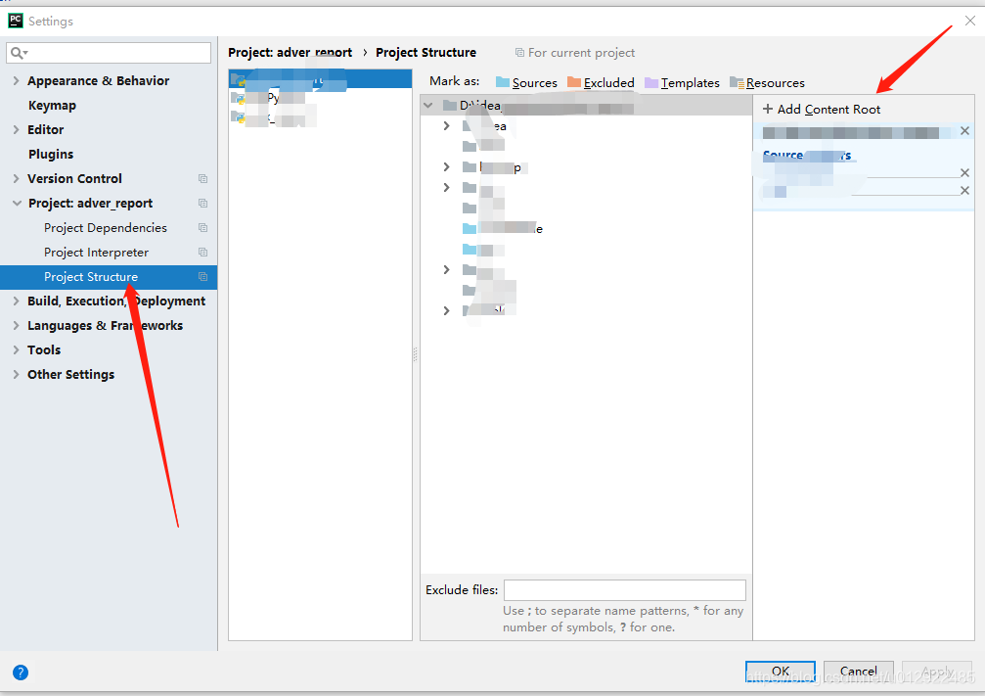
Task: Expand the Editor settings section
Action: (x=17, y=129)
